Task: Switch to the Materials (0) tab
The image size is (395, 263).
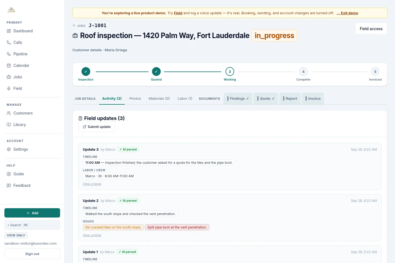Action: click(159, 99)
